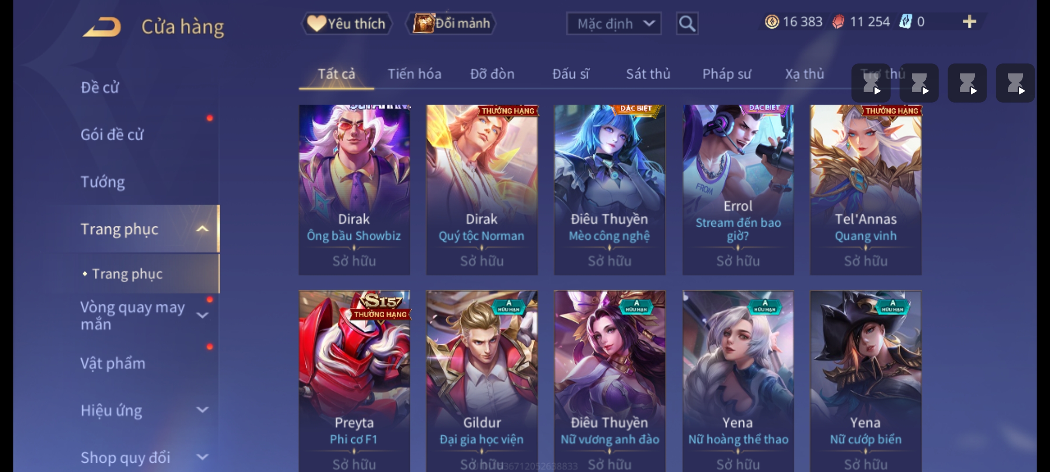The width and height of the screenshot is (1050, 472).
Task: Go to Tướng in the sidebar
Action: coord(103,182)
